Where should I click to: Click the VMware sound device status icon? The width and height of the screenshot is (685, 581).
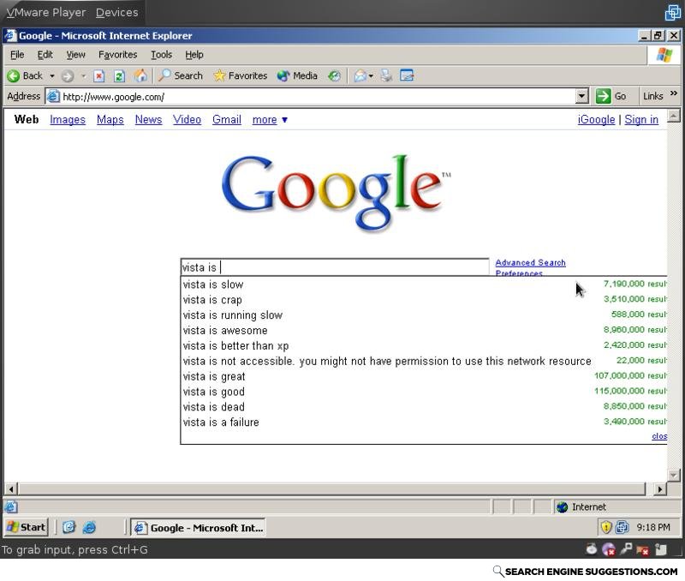(x=643, y=549)
